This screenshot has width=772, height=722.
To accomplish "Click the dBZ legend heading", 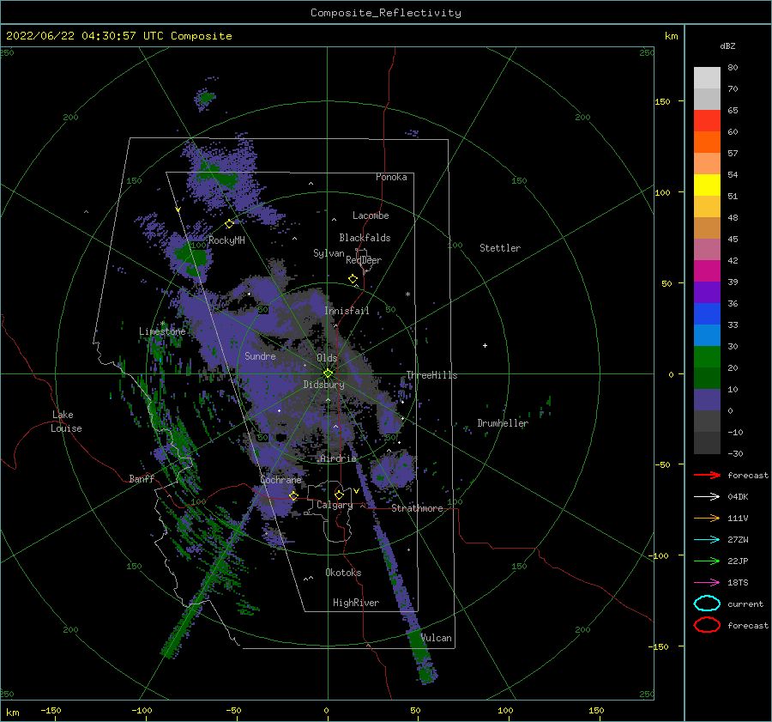I will tap(727, 46).
